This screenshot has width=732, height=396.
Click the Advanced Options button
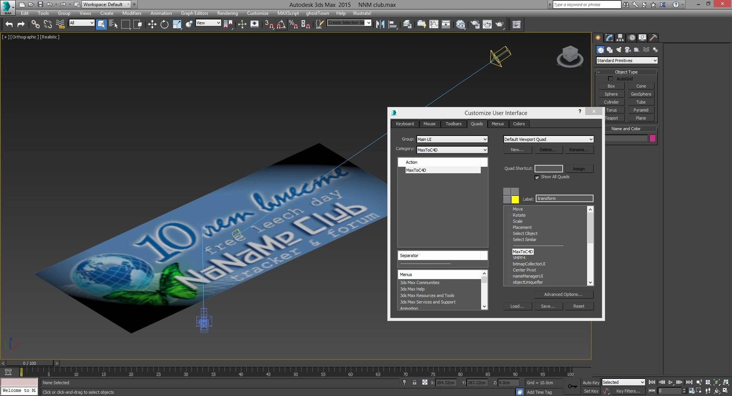[563, 294]
